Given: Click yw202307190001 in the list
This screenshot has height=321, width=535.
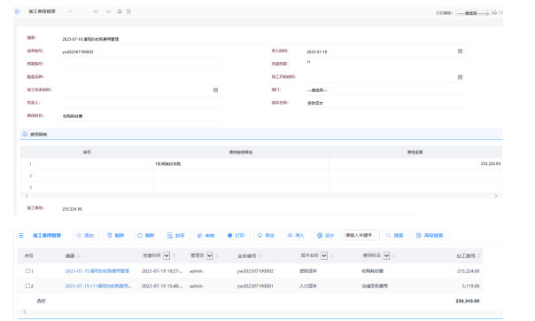Looking at the screenshot, I should click(255, 286).
